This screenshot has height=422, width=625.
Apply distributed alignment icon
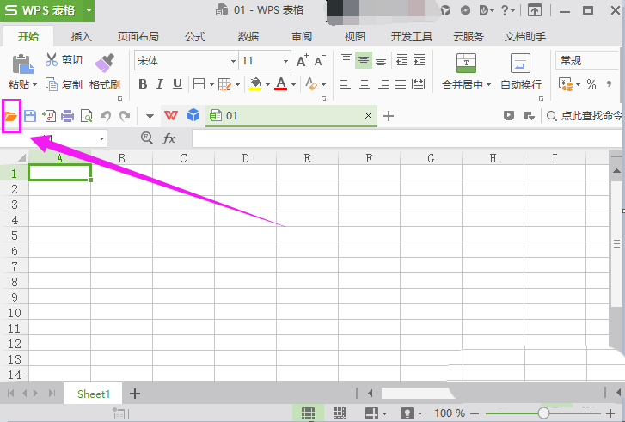click(x=418, y=84)
